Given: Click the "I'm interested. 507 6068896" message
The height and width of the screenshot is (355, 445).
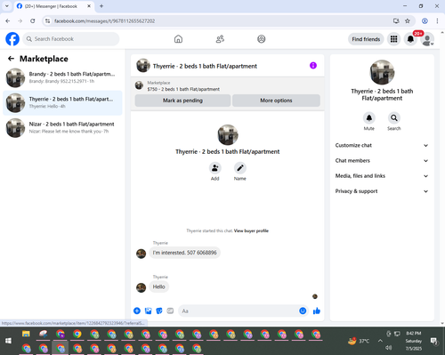Looking at the screenshot, I should pos(185,253).
